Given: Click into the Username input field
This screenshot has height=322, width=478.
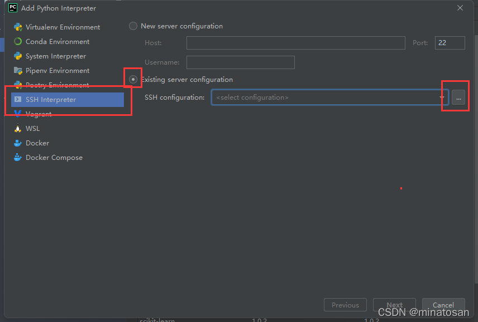Looking at the screenshot, I should pos(241,62).
